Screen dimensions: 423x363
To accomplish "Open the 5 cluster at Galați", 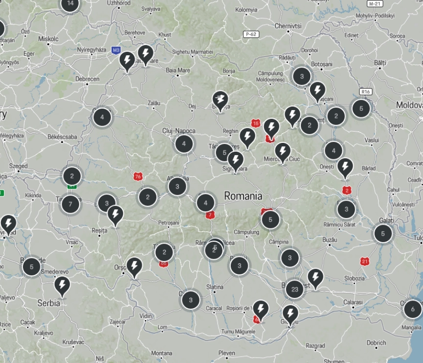I will click(383, 234).
